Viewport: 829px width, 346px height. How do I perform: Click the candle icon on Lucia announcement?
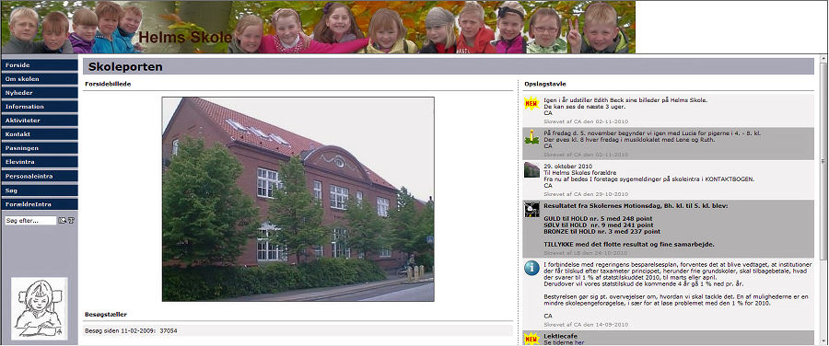[x=531, y=137]
